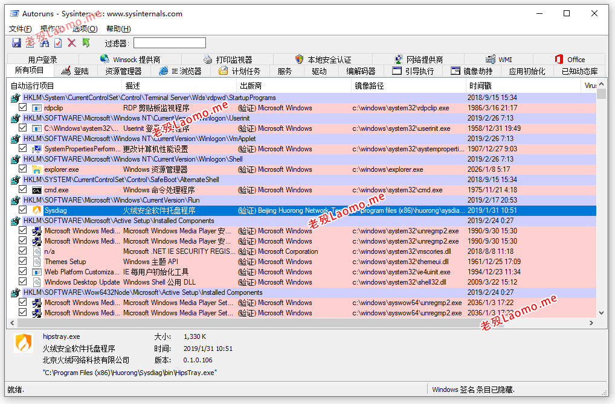This screenshot has height=404, width=615.
Task: Sort by 出版商 column header
Action: pos(294,86)
